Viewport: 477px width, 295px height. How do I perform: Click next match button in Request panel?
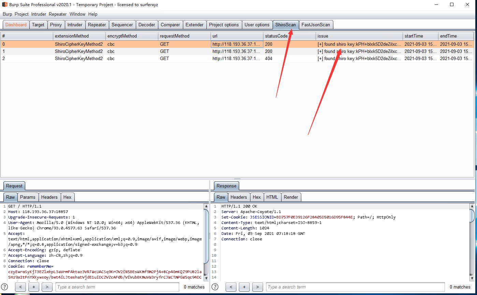click(47, 287)
